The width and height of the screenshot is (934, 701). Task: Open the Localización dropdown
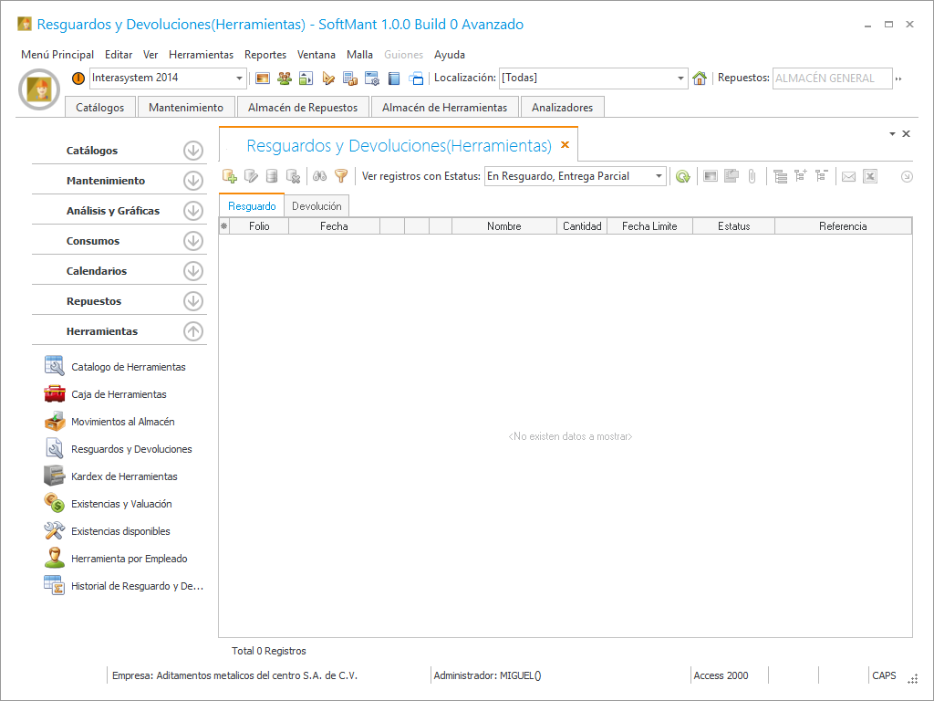coord(680,78)
